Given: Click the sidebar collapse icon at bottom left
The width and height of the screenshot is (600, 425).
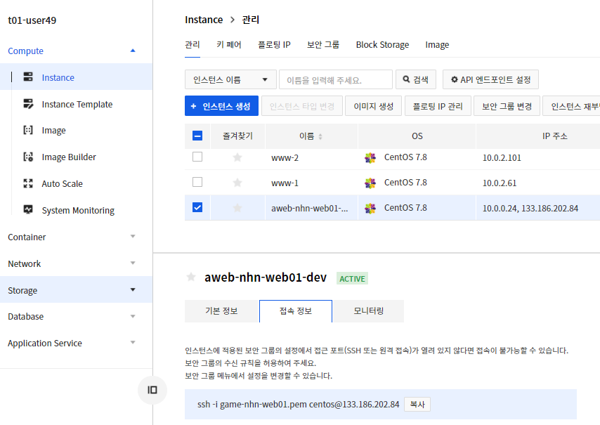Looking at the screenshot, I should tap(152, 391).
